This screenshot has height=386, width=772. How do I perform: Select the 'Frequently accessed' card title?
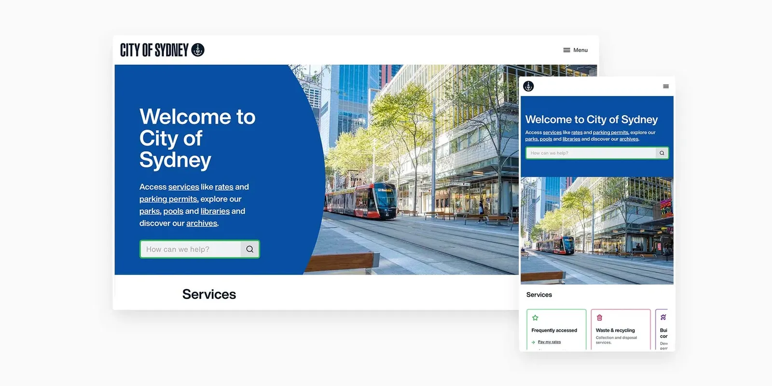[x=554, y=331]
